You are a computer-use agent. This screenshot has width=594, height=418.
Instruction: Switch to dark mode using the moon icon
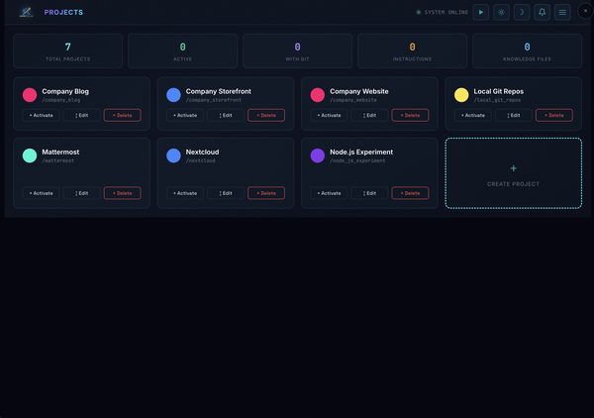522,12
